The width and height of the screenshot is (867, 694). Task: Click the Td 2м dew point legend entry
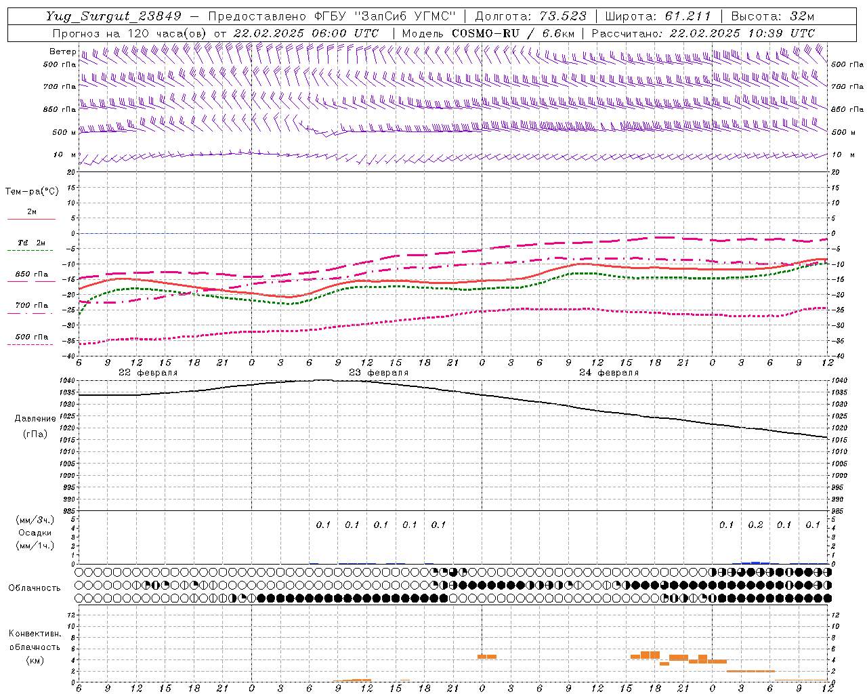(32, 243)
